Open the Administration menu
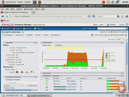Image resolution: width=129 pixels, height=97 pixels. tap(56, 35)
